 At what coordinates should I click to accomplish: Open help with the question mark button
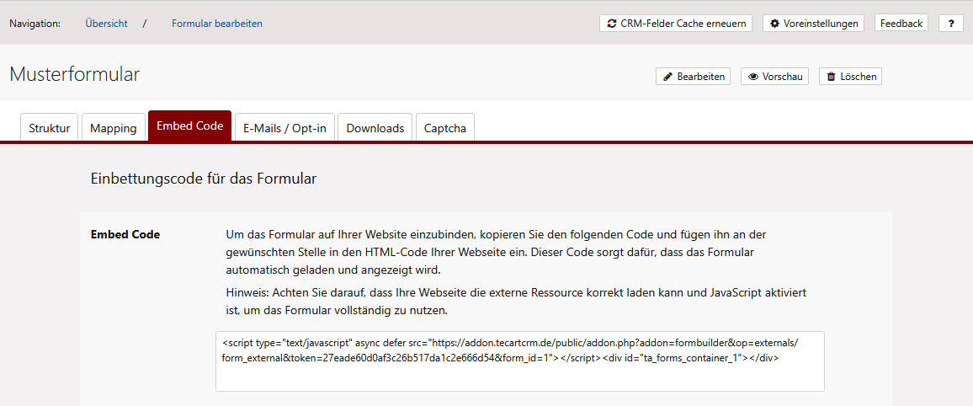[x=950, y=24]
